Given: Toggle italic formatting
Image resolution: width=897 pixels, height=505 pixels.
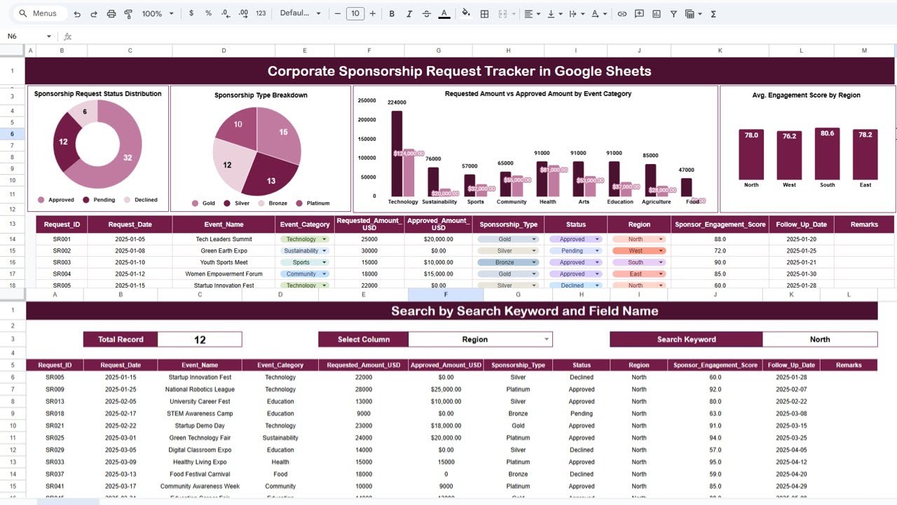Looking at the screenshot, I should pyautogui.click(x=409, y=14).
